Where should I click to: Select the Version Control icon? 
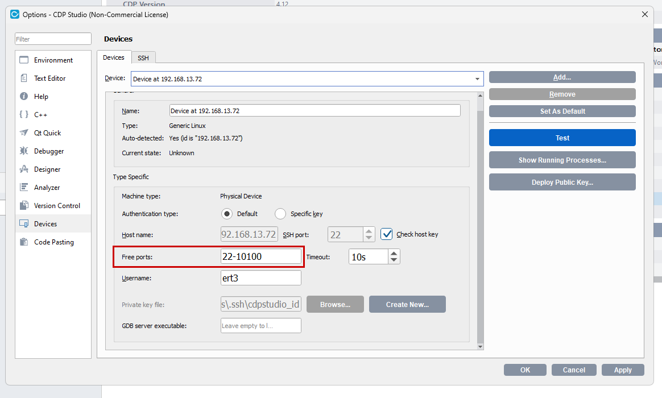coord(24,205)
